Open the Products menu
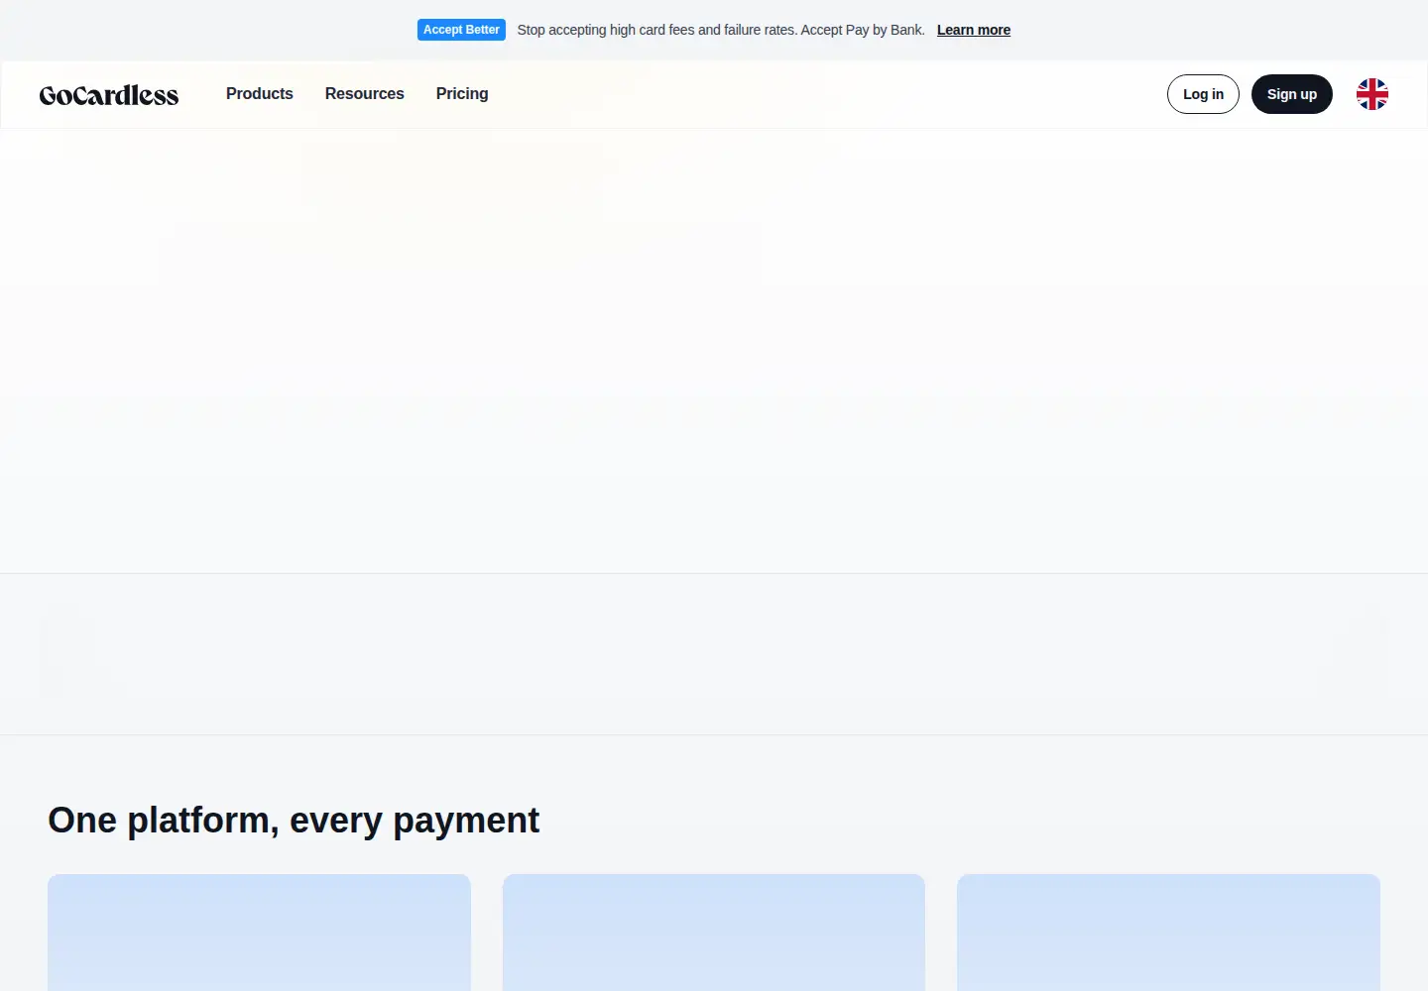1428x991 pixels. (x=260, y=94)
